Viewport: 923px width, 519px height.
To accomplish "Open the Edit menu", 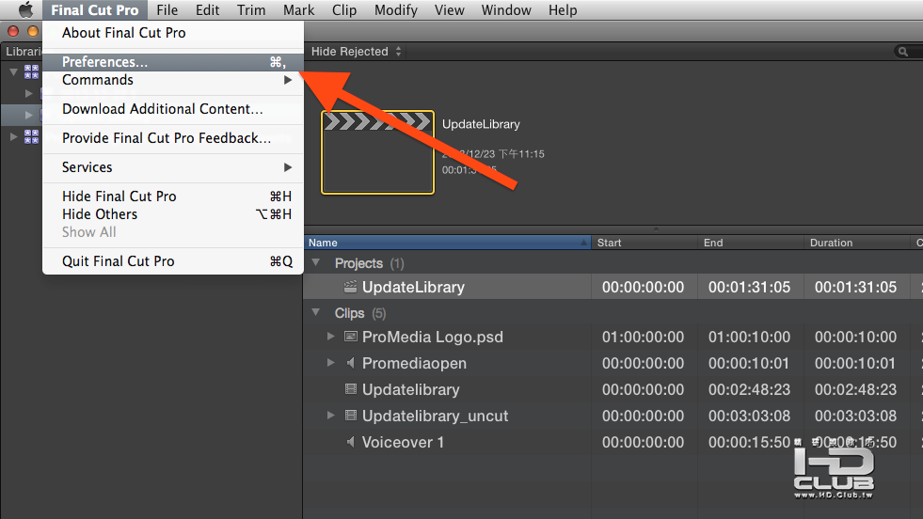I will coord(207,10).
